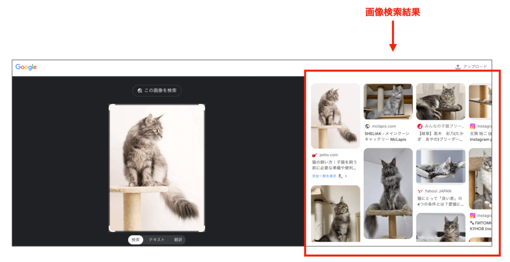Click the この画像を検索 button
The width and height of the screenshot is (510, 262).
(157, 90)
